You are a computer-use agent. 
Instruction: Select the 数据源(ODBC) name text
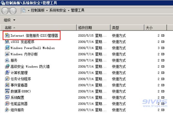coord(21,91)
